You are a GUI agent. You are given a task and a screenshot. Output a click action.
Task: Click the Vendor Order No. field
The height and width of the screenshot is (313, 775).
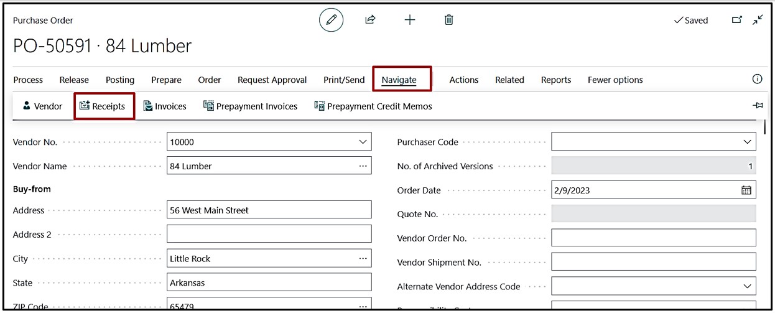(653, 238)
